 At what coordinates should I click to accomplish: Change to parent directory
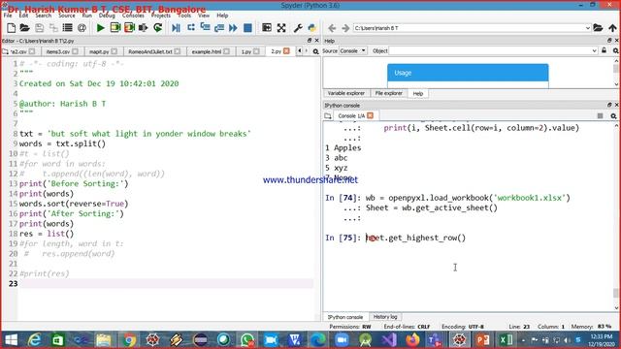click(x=612, y=28)
